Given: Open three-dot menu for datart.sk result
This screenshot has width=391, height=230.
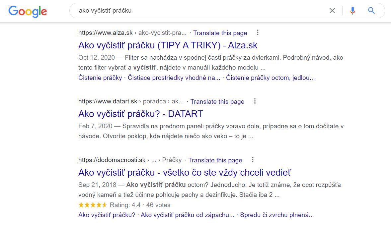Looking at the screenshot, I should tap(255, 101).
